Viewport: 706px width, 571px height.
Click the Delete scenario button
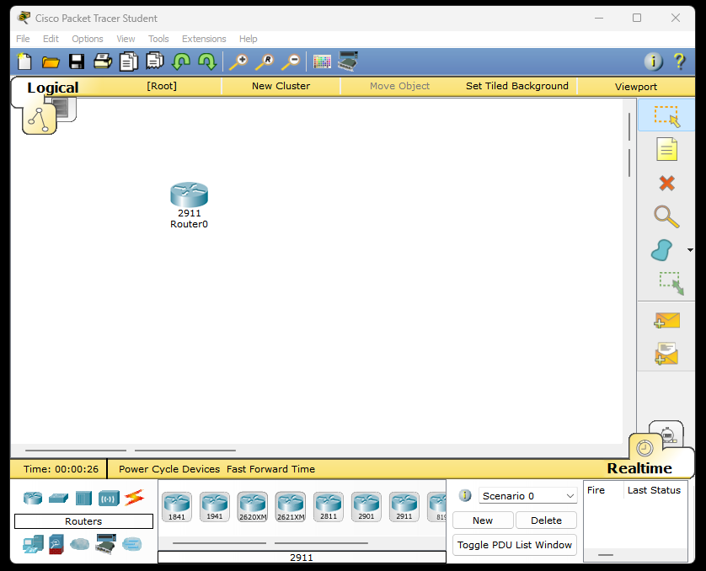click(546, 520)
